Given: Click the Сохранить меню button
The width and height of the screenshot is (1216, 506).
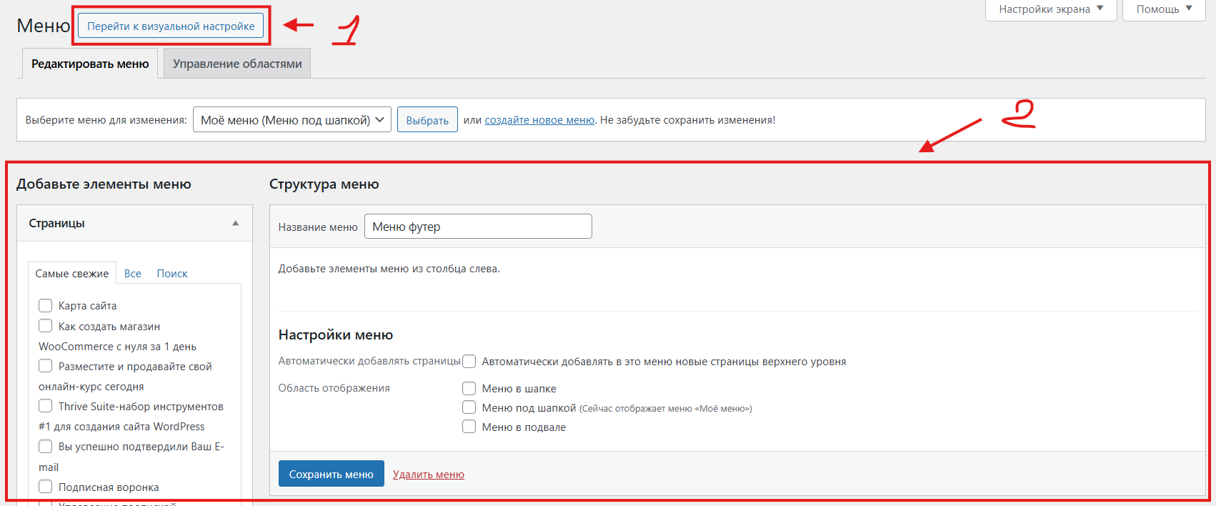Looking at the screenshot, I should [331, 474].
